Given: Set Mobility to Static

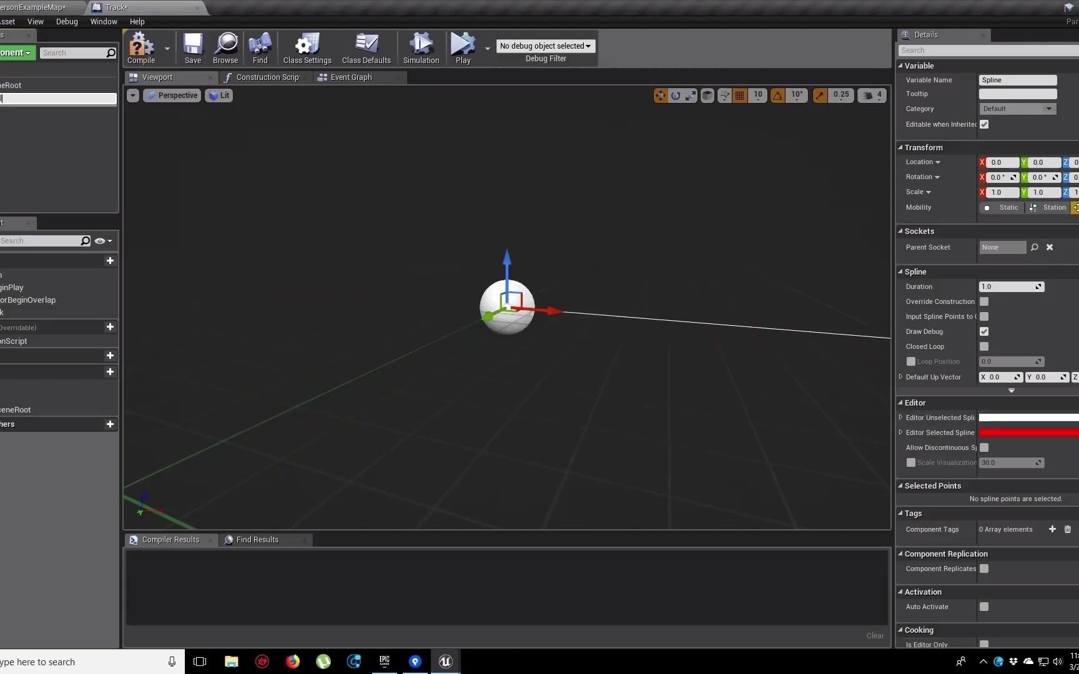Looking at the screenshot, I should pos(1002,207).
